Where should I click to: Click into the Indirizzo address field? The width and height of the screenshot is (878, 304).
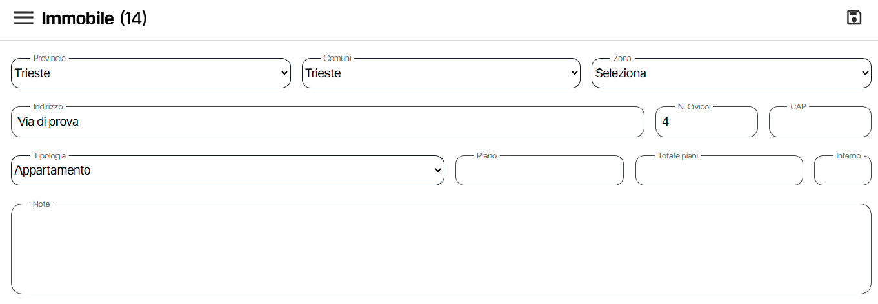tap(328, 122)
